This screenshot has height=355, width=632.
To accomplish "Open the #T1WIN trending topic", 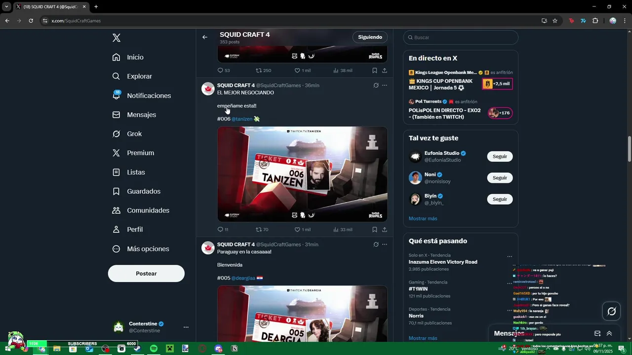I will point(418,289).
